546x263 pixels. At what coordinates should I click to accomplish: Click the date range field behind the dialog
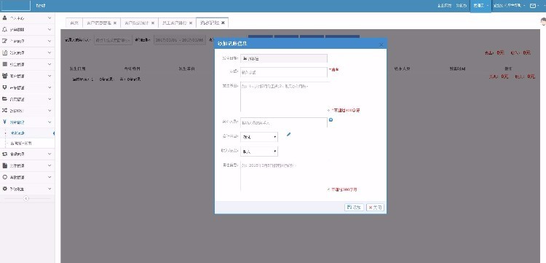click(x=180, y=40)
